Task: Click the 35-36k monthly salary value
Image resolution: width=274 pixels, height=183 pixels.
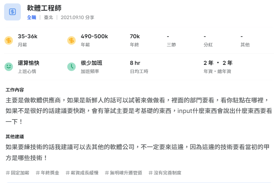Action: (28, 36)
